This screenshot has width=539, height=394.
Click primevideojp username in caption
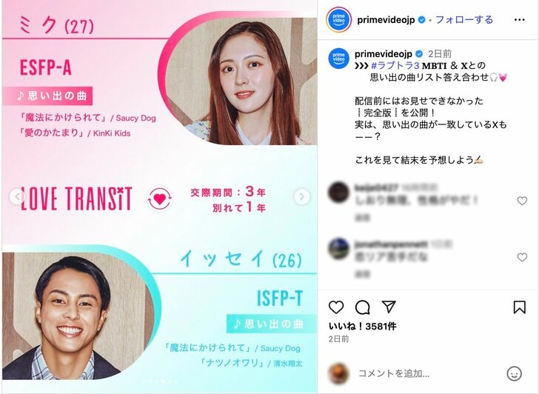(x=384, y=54)
